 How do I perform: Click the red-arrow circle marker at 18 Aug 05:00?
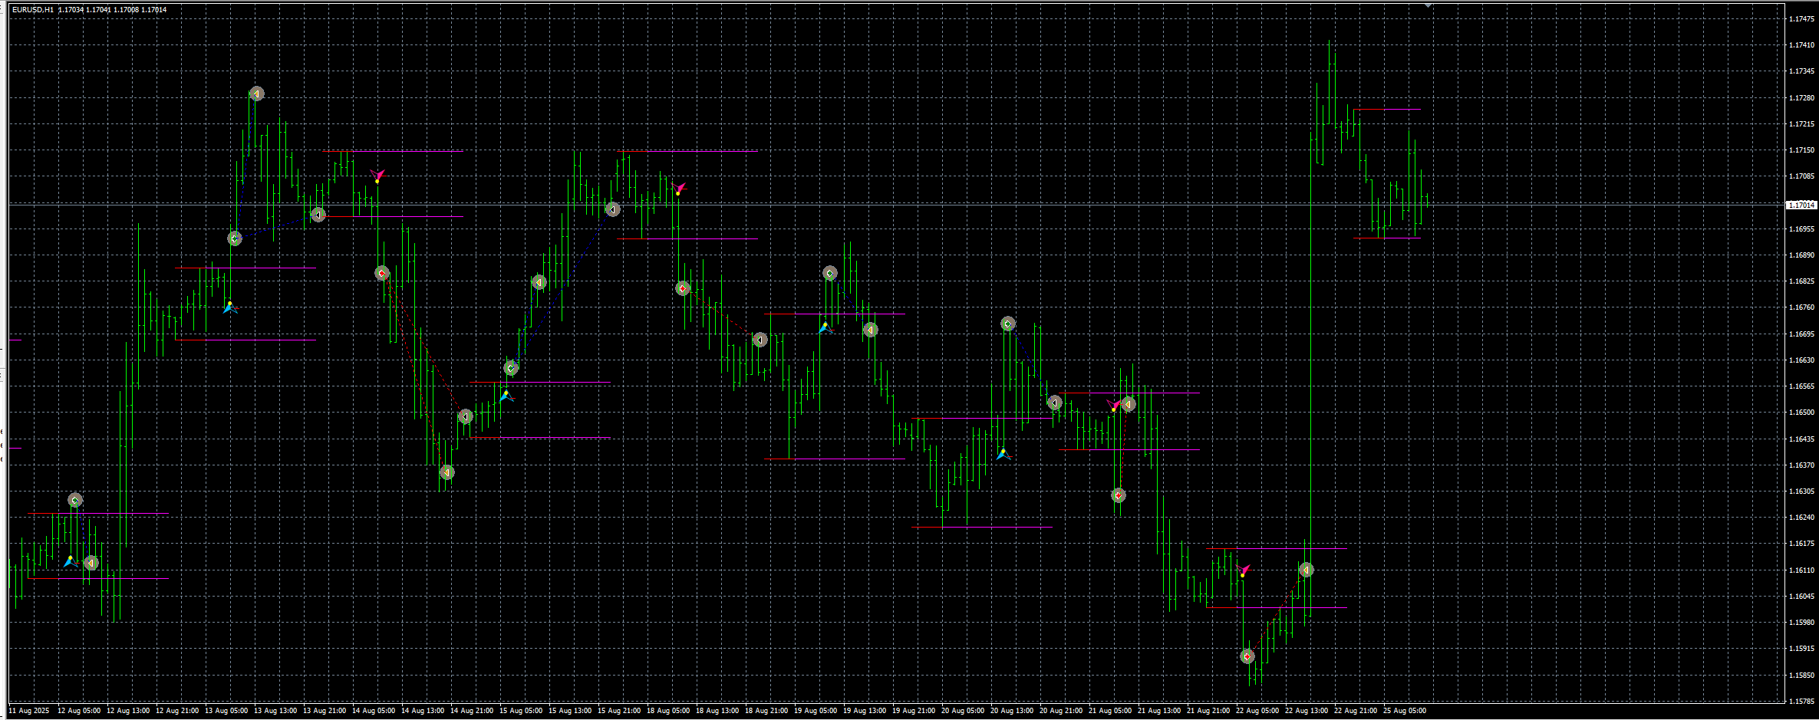click(683, 288)
